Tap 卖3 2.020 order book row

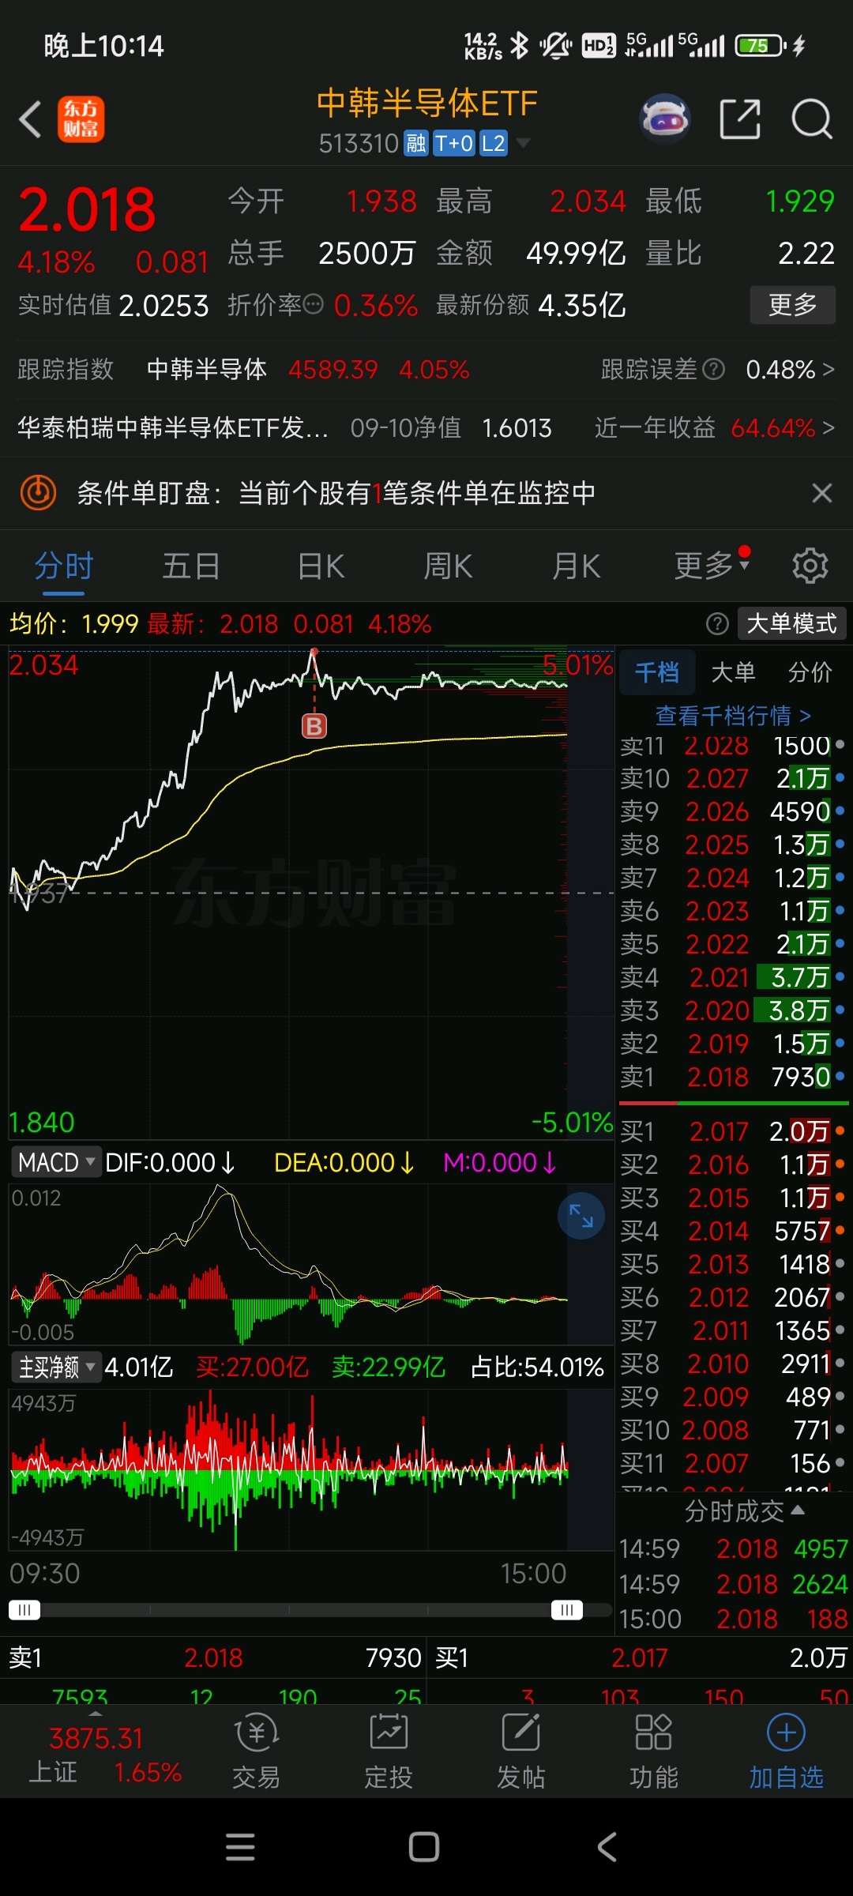pyautogui.click(x=733, y=1010)
